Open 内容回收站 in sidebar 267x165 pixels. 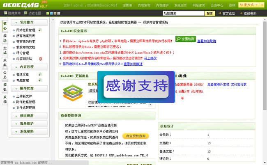[x=24, y=59]
